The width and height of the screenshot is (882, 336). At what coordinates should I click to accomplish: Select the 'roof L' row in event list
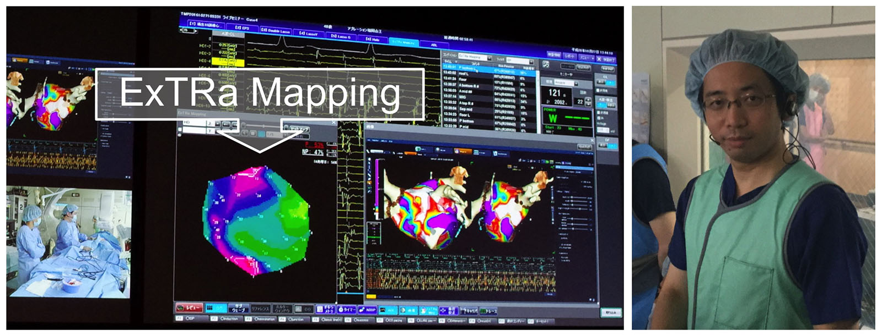pyautogui.click(x=463, y=73)
